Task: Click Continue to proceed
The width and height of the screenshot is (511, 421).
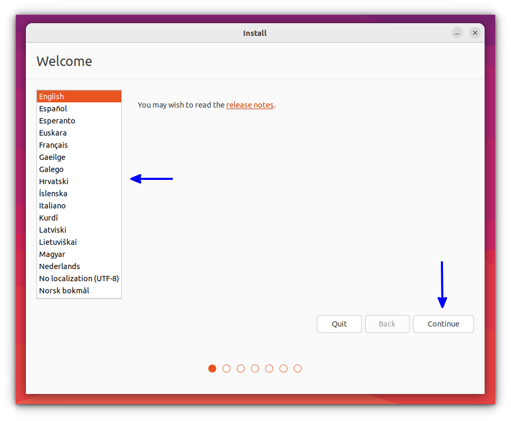Action: point(443,324)
